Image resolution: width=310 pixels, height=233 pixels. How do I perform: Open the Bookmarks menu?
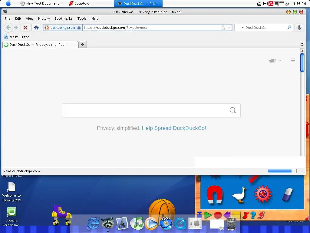click(64, 19)
